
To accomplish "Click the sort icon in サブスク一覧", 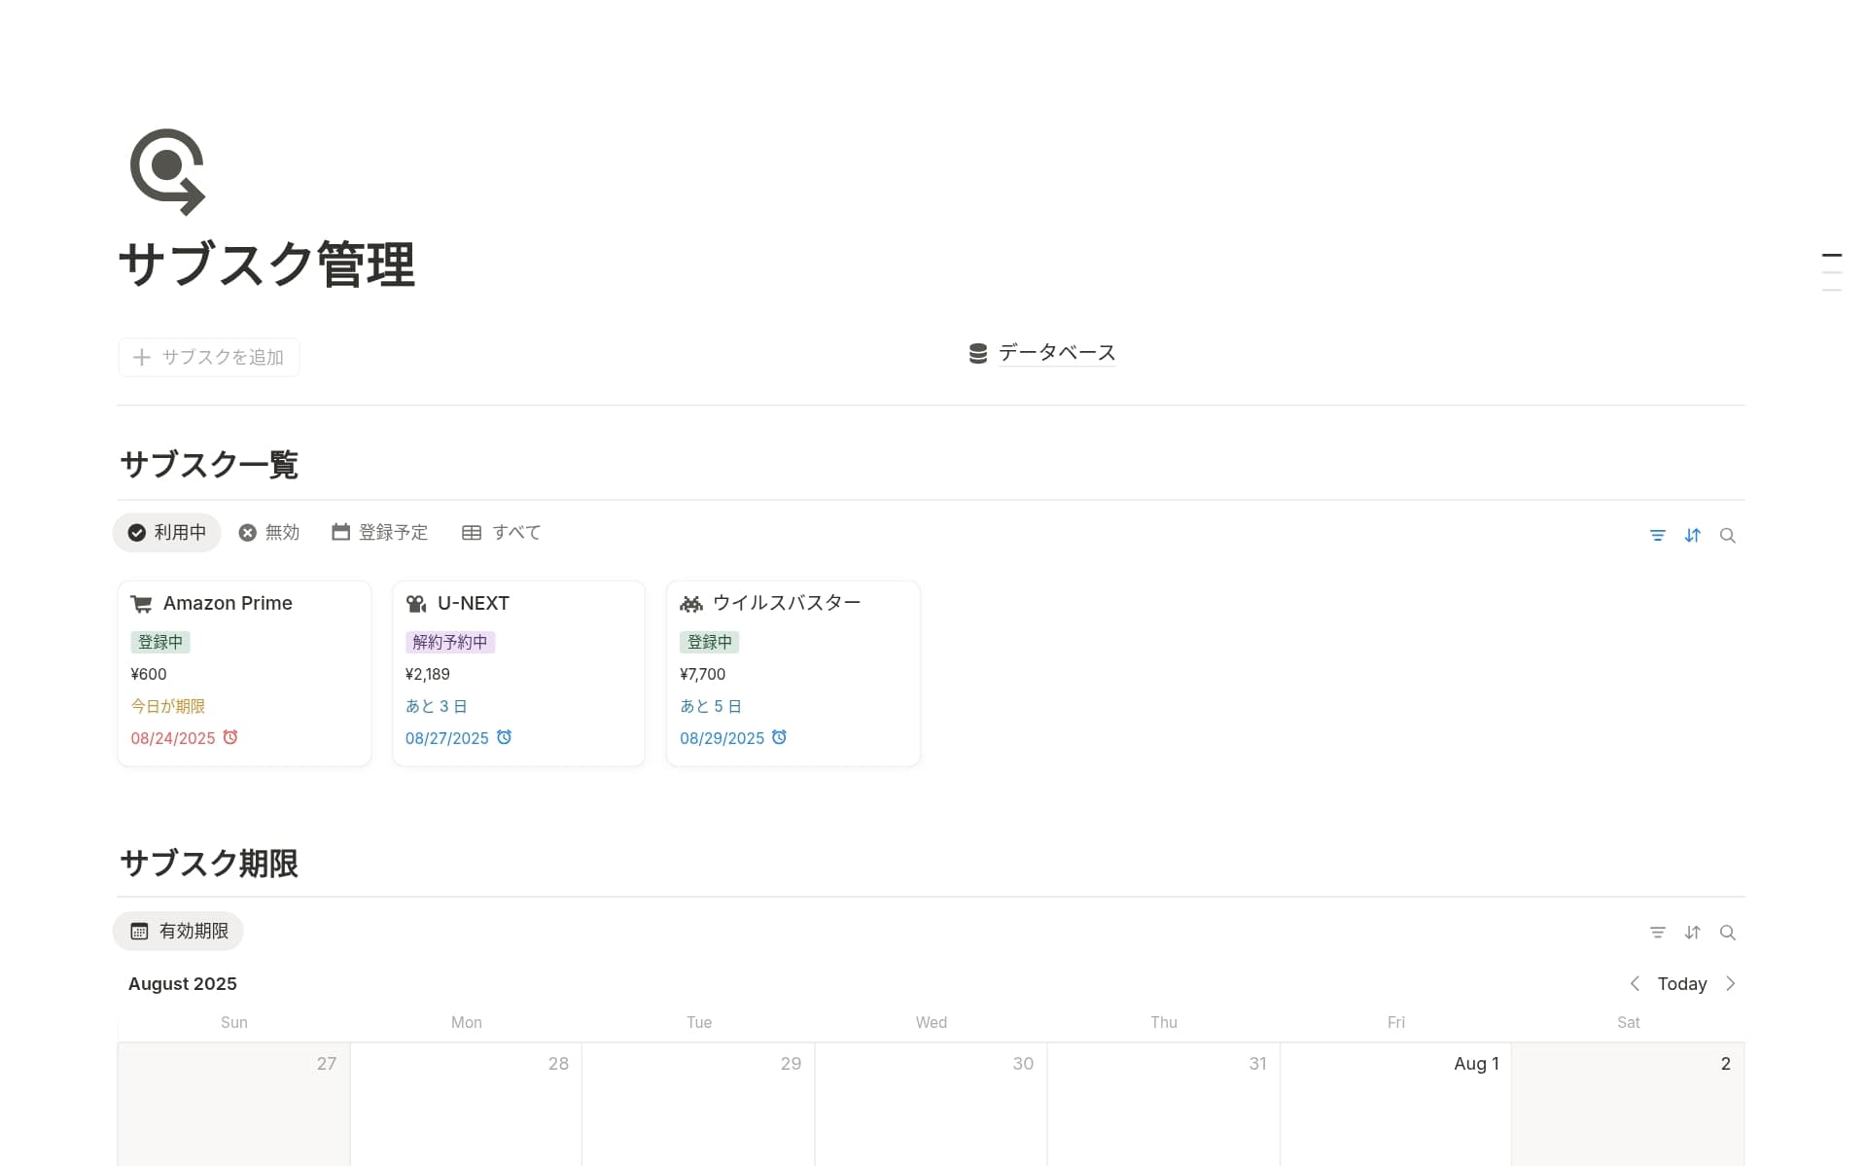I will click(x=1692, y=535).
